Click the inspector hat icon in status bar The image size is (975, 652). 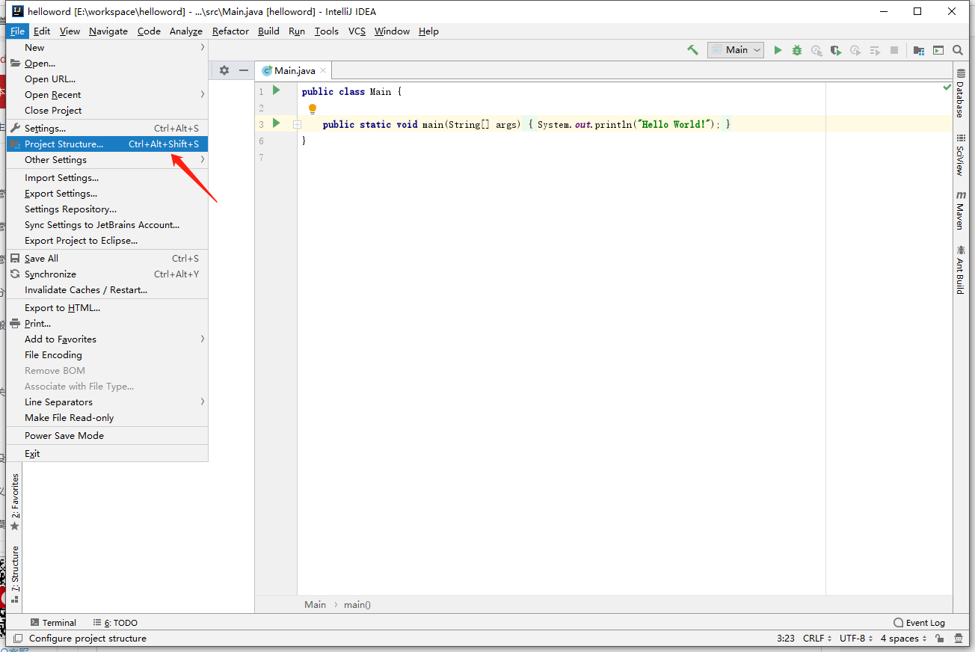(960, 639)
